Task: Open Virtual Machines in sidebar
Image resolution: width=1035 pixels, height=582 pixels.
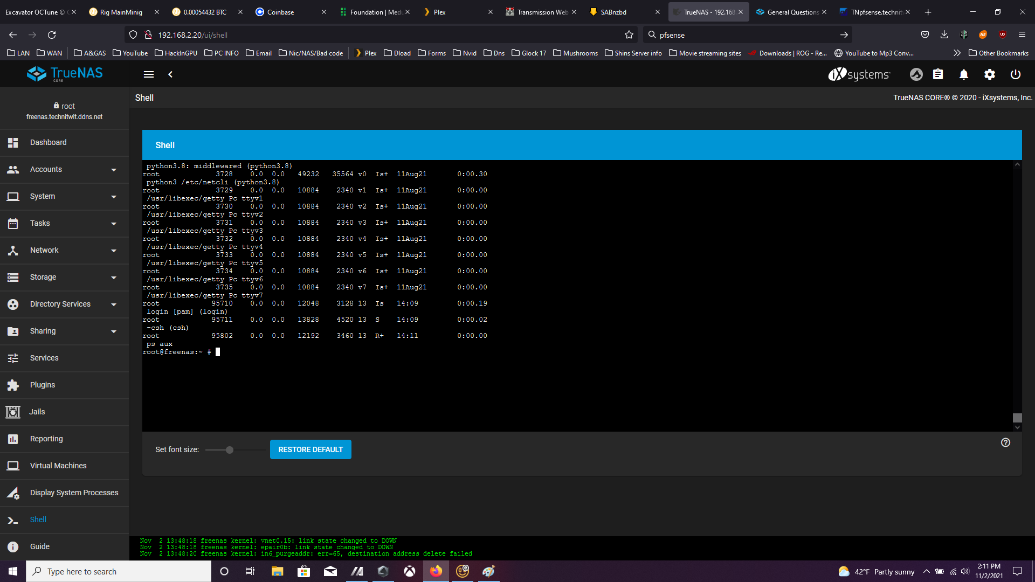Action: pyautogui.click(x=65, y=466)
